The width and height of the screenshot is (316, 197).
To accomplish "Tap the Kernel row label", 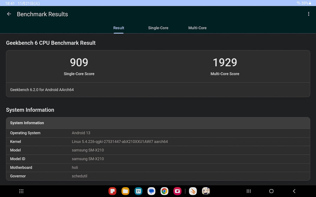I will click(x=15, y=142).
